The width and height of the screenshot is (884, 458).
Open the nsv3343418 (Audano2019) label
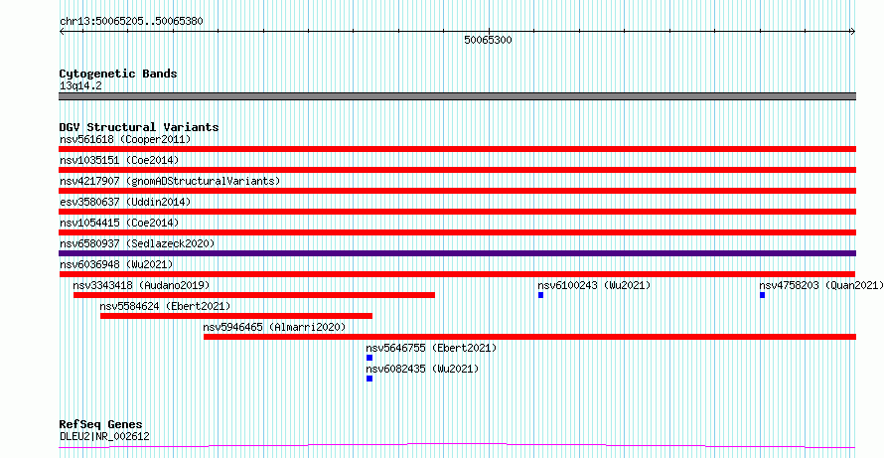[141, 285]
